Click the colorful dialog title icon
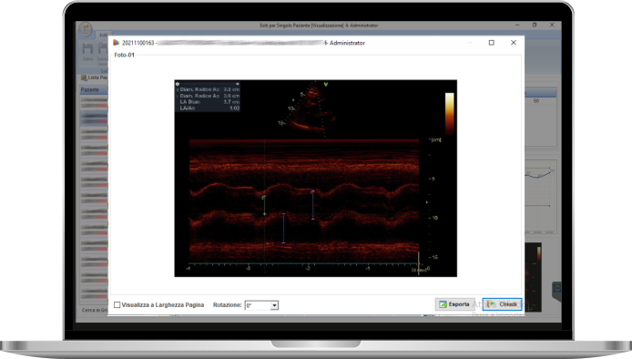The height and width of the screenshot is (359, 632). [x=116, y=43]
